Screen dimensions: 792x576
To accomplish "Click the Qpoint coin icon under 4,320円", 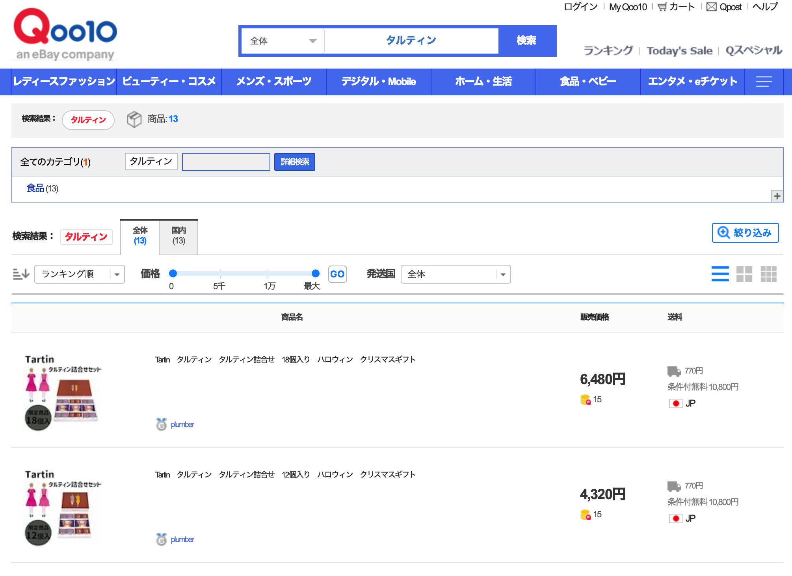I will (586, 515).
